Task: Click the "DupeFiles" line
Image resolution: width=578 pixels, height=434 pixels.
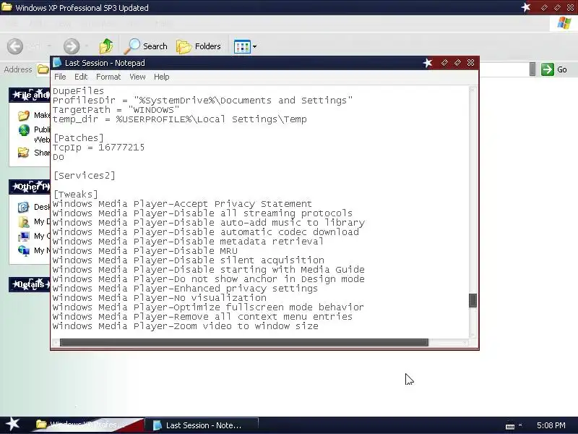Action: tap(78, 91)
